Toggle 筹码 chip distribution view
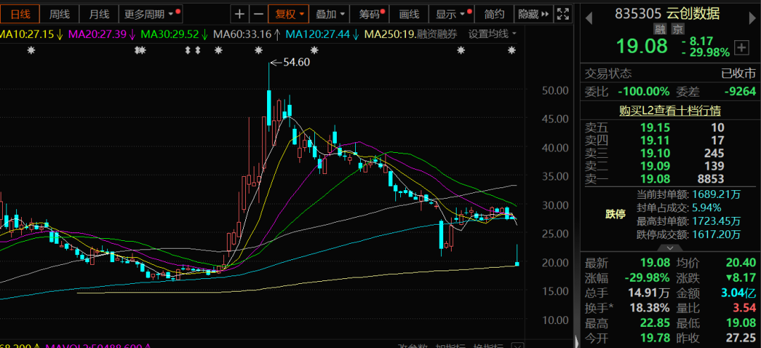 tap(370, 14)
